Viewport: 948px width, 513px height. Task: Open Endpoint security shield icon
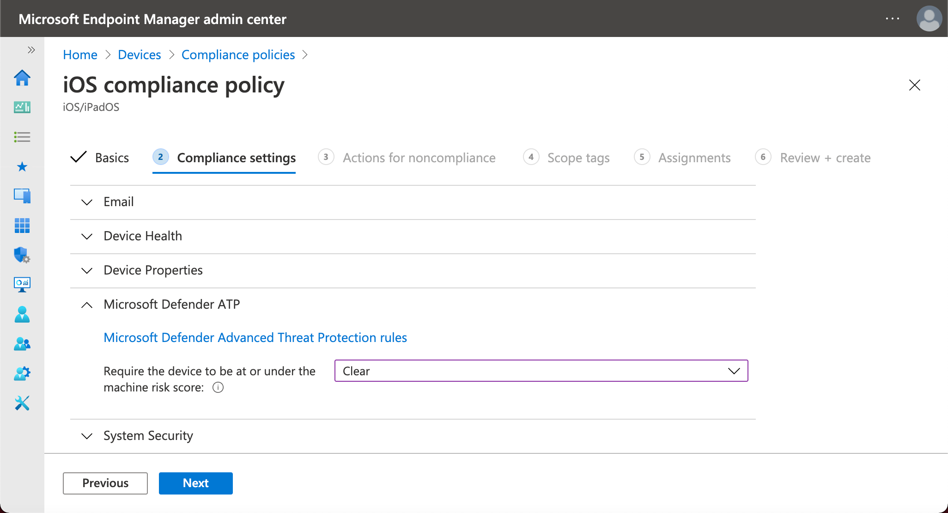click(x=22, y=256)
